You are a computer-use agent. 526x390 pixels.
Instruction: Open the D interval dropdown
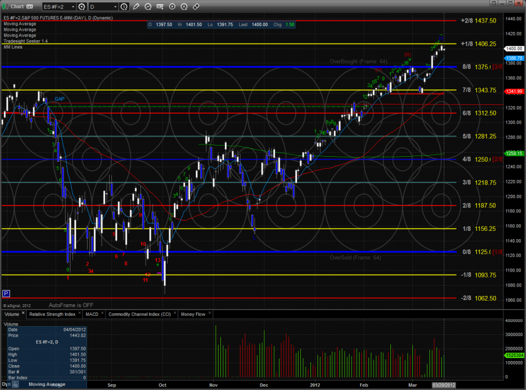tap(104, 7)
